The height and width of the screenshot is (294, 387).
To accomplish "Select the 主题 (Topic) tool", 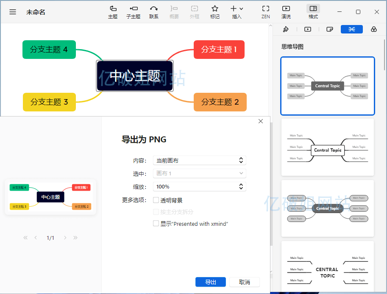I will coord(113,11).
